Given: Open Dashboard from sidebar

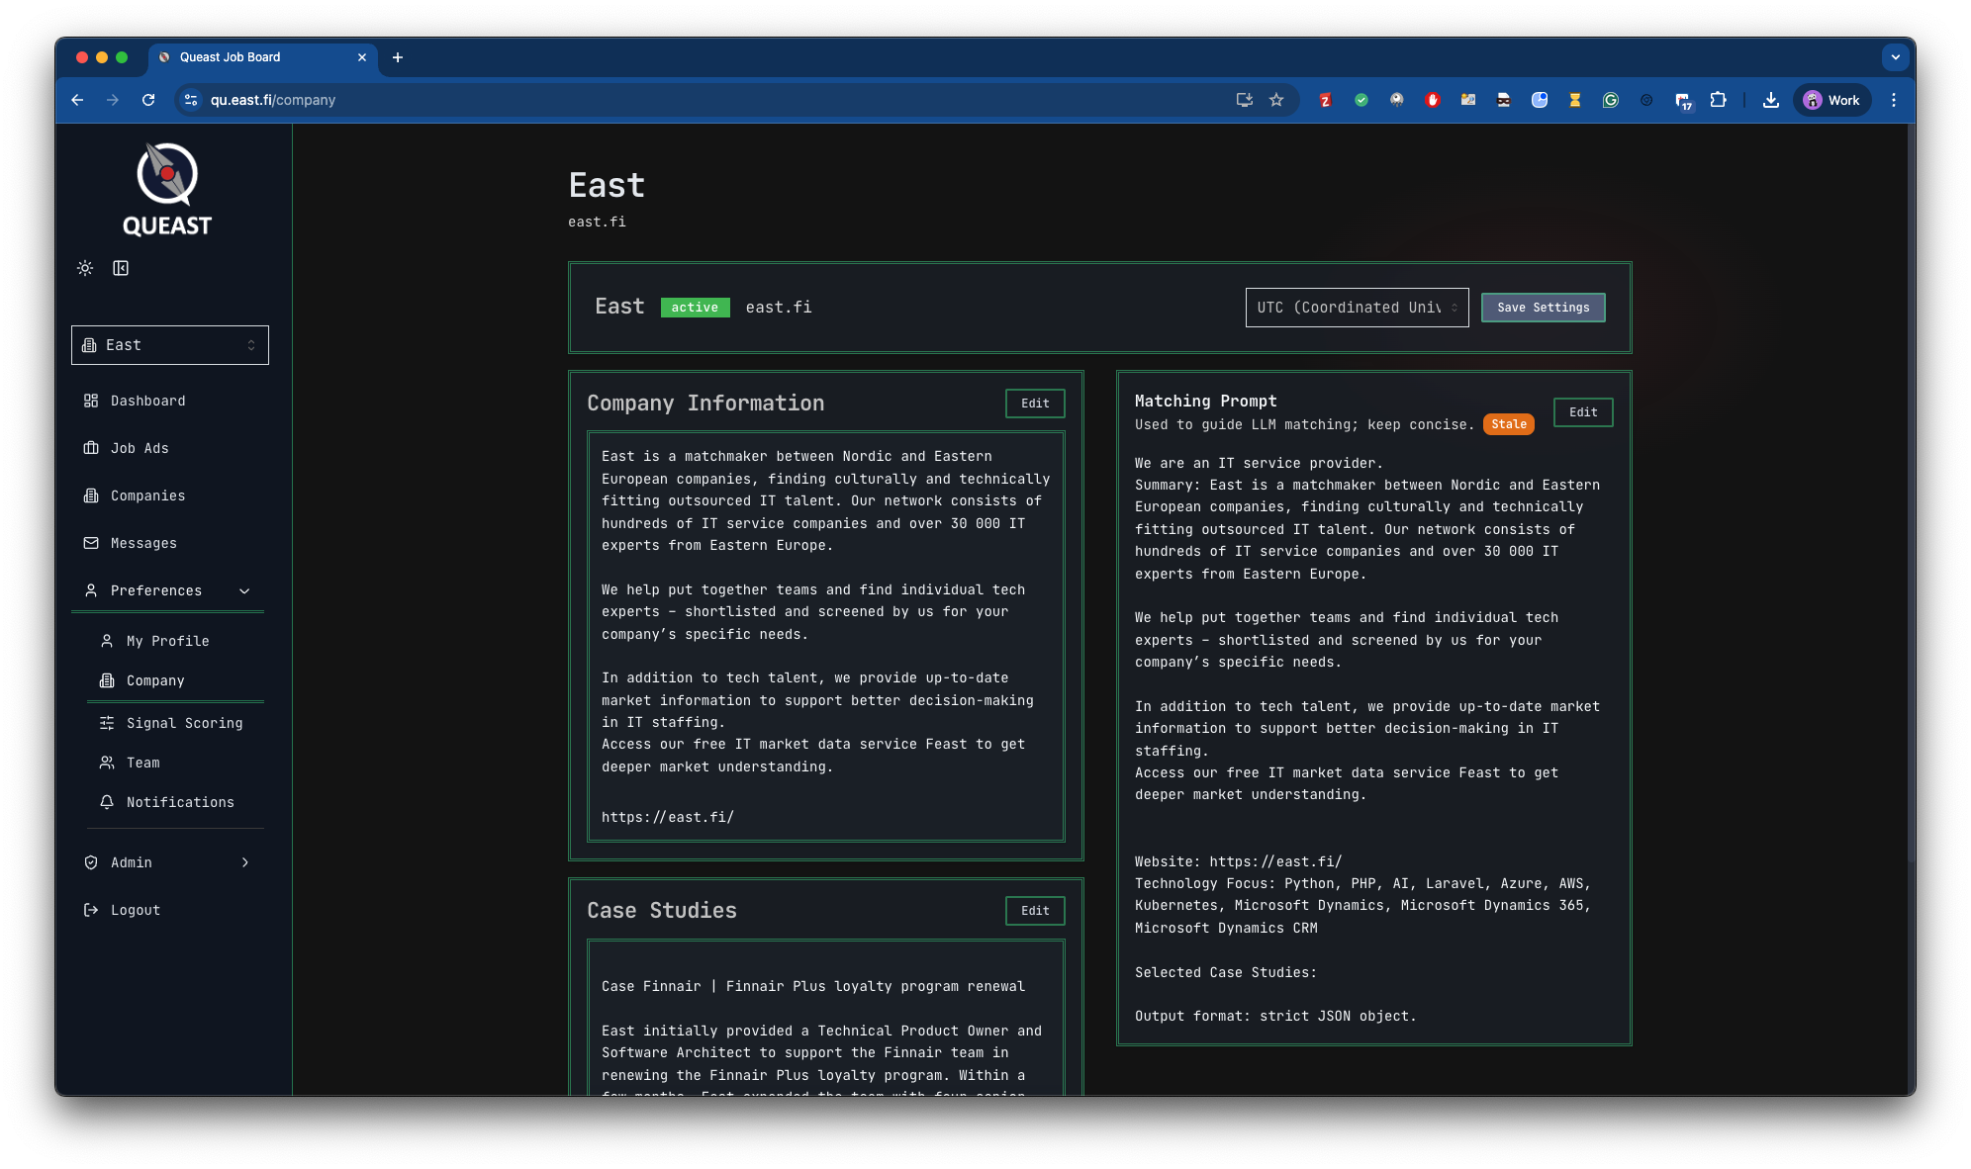Looking at the screenshot, I should tap(147, 401).
